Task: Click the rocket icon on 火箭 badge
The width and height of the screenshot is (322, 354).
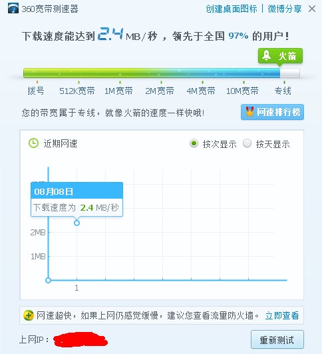Action: point(267,55)
